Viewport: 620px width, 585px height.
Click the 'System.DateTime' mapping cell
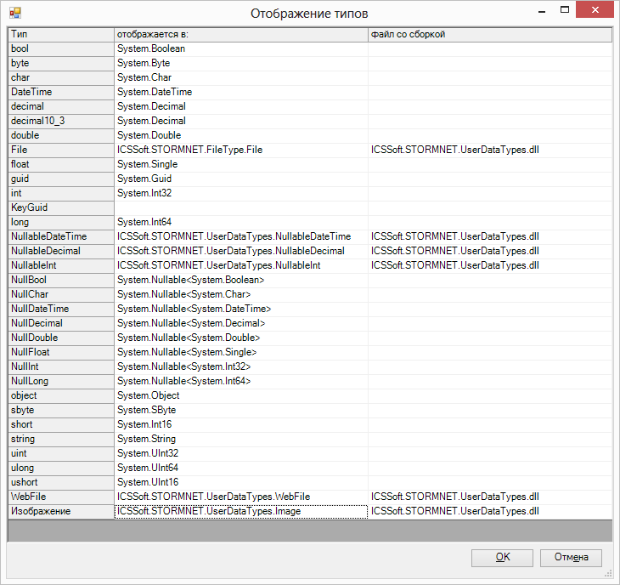(x=241, y=92)
